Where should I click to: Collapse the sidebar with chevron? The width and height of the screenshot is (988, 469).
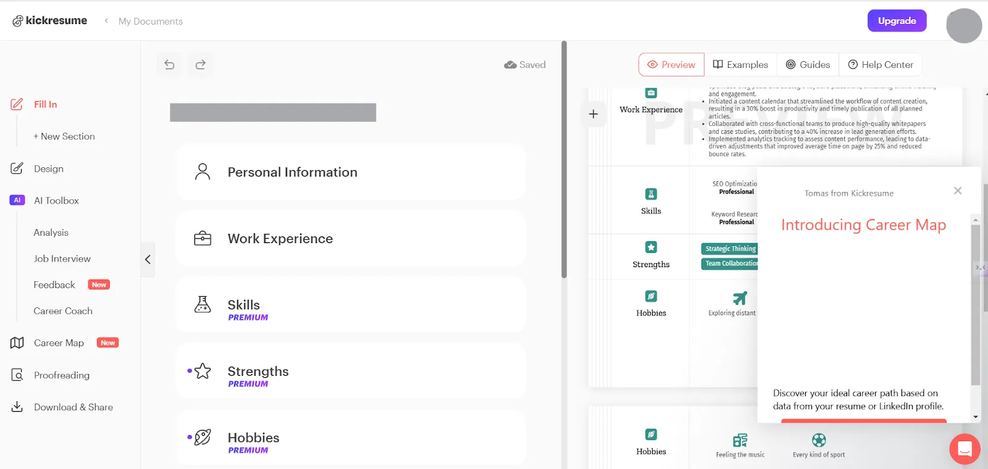click(x=148, y=259)
